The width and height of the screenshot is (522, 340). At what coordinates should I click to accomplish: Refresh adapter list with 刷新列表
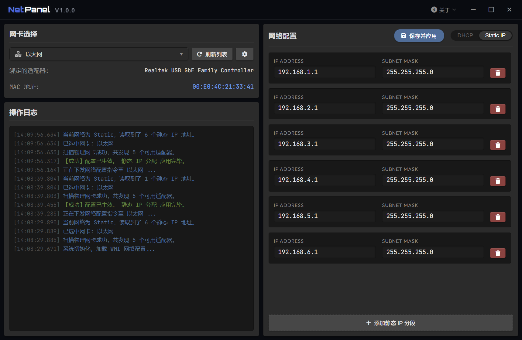[x=212, y=54]
